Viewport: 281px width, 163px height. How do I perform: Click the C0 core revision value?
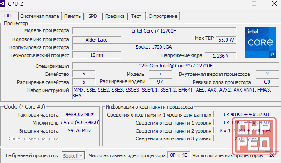(x=267, y=82)
